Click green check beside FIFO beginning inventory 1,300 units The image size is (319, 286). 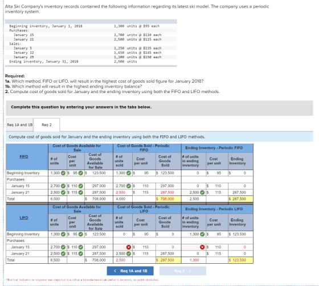(63, 173)
